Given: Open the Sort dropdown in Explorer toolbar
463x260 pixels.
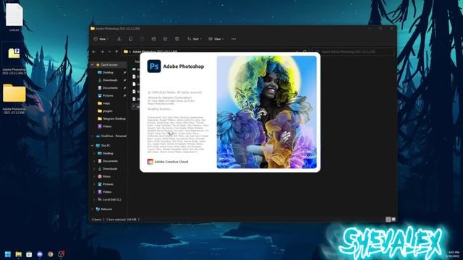Looking at the screenshot, I should 195,39.
